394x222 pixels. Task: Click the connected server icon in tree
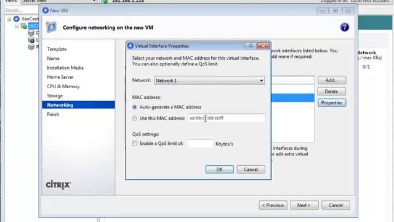[x=23, y=26]
